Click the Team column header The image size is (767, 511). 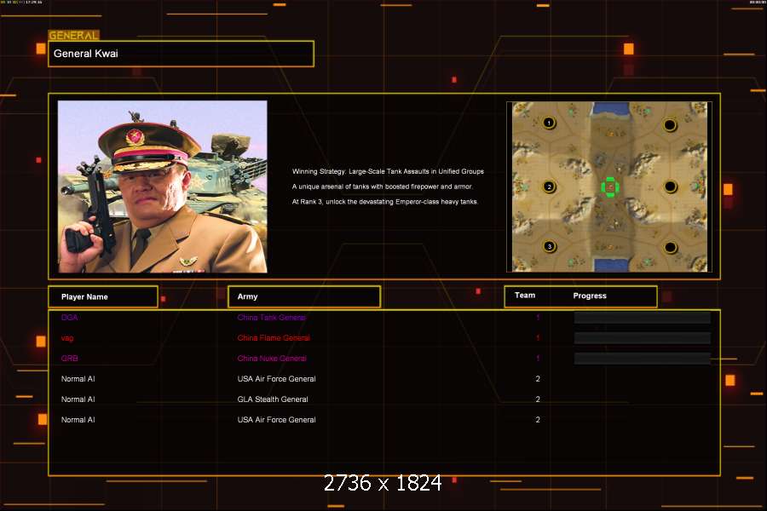[x=525, y=296]
